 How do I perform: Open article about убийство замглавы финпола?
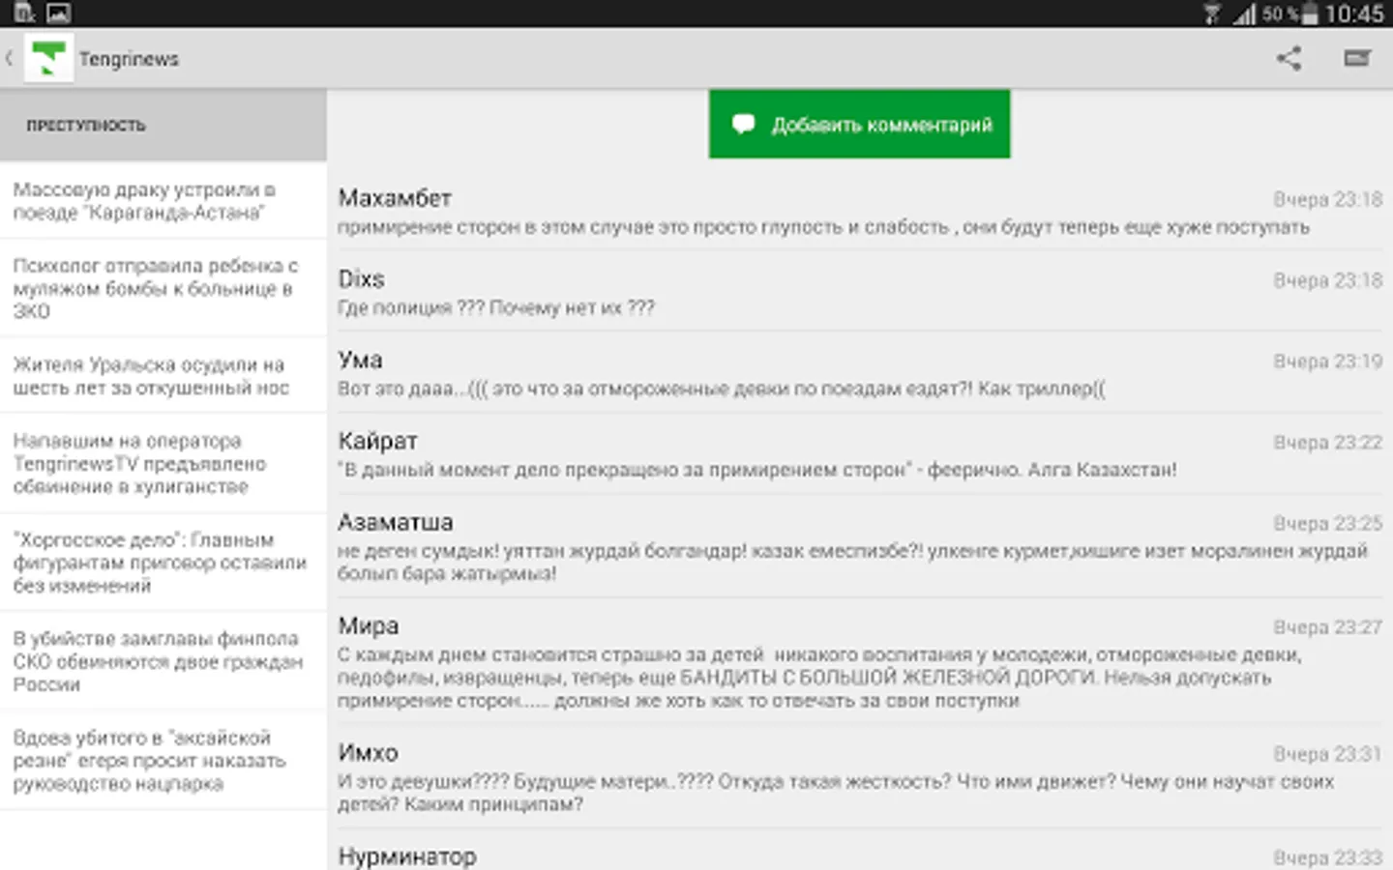(163, 661)
